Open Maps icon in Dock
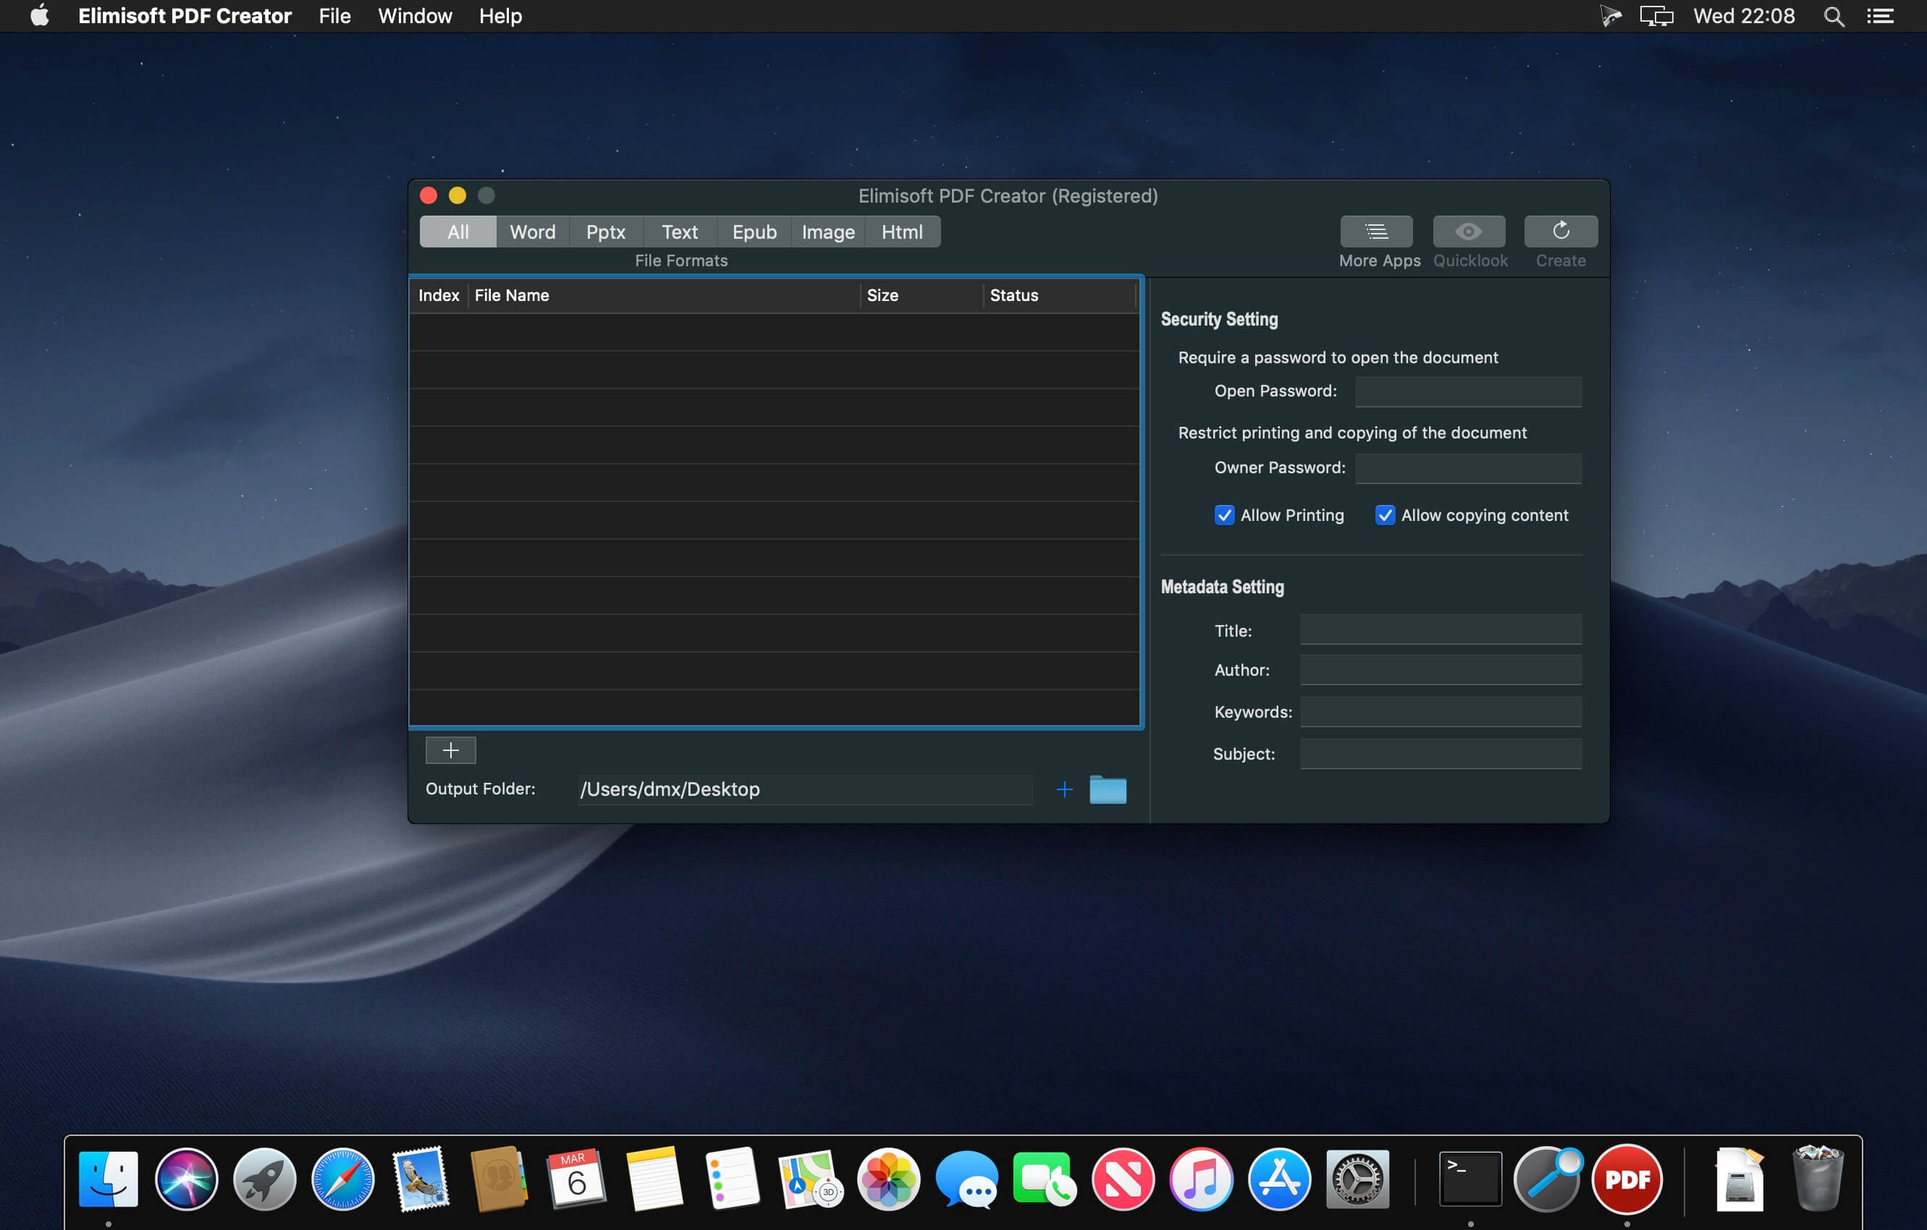The width and height of the screenshot is (1927, 1230). [x=811, y=1179]
